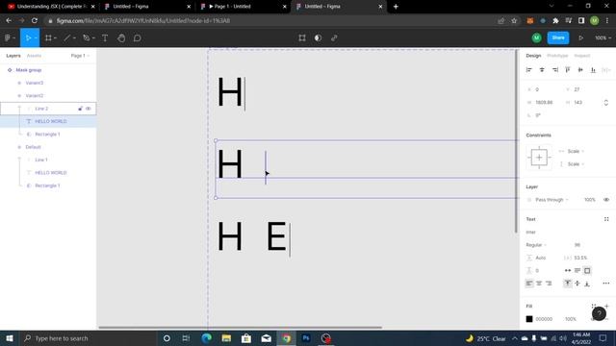
Task: Select the Pen tool
Action: (86, 38)
